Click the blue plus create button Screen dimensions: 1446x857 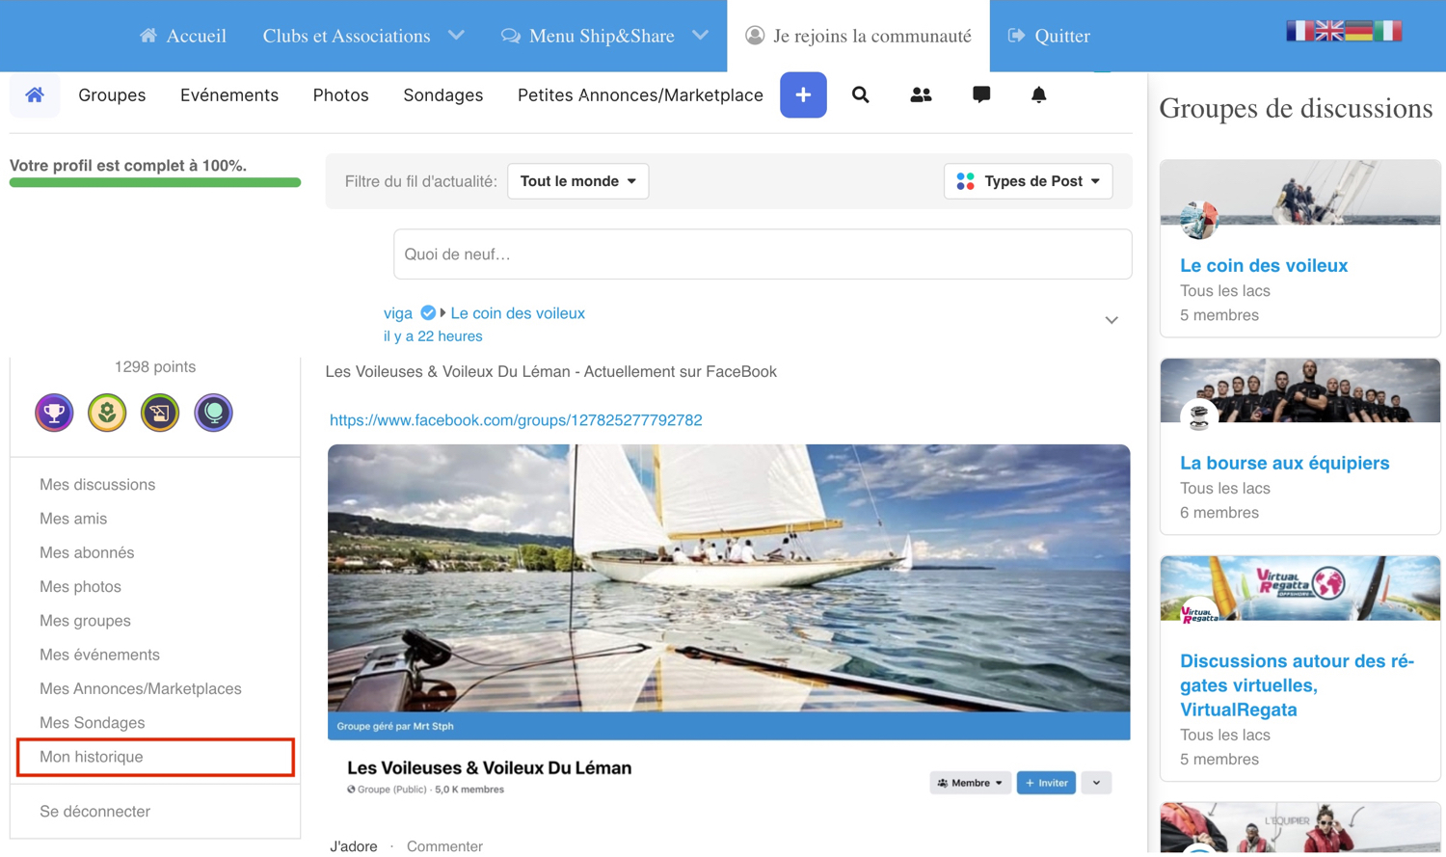point(803,94)
